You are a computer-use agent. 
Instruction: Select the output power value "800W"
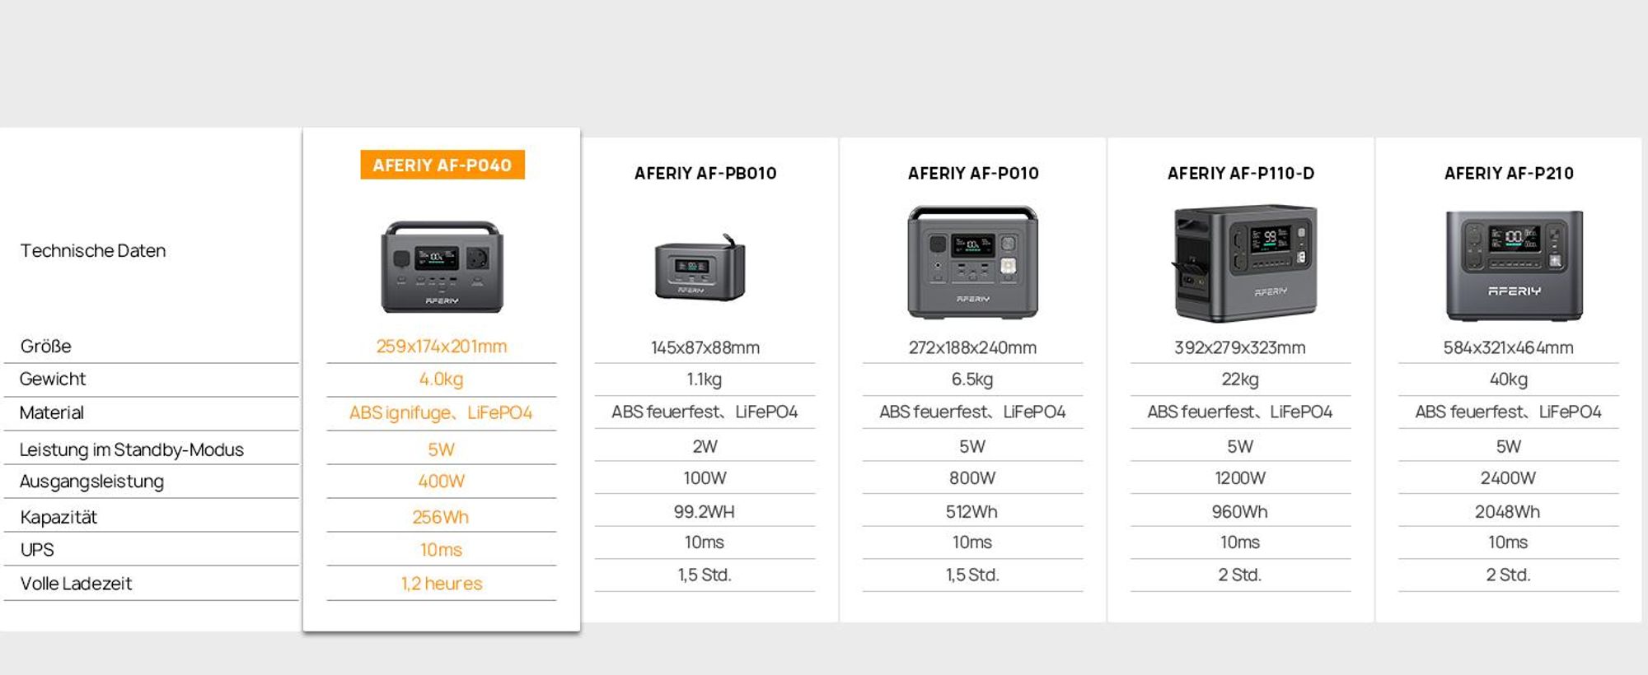[972, 477]
